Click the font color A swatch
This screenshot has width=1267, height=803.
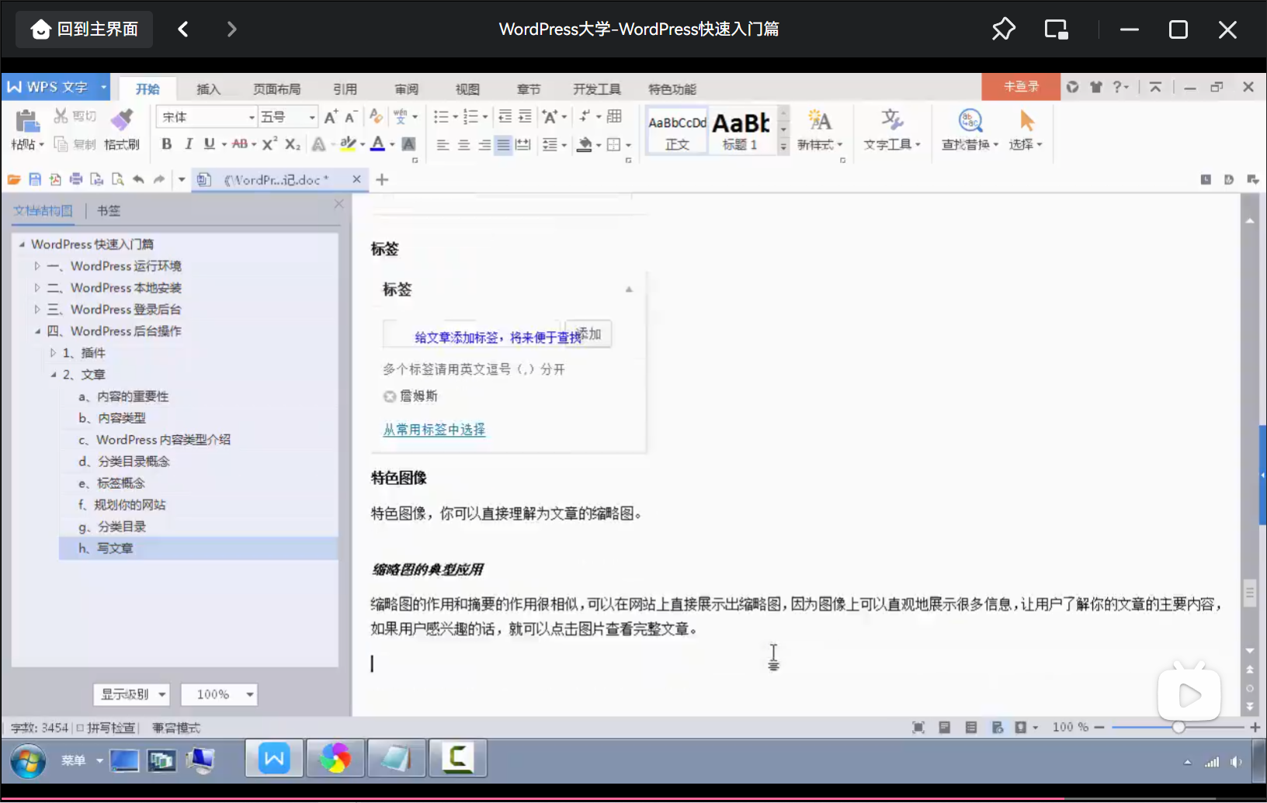coord(378,144)
